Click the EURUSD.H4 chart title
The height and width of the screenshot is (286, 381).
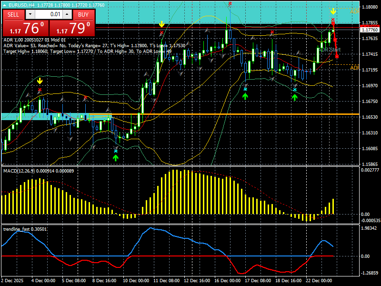click(x=21, y=5)
